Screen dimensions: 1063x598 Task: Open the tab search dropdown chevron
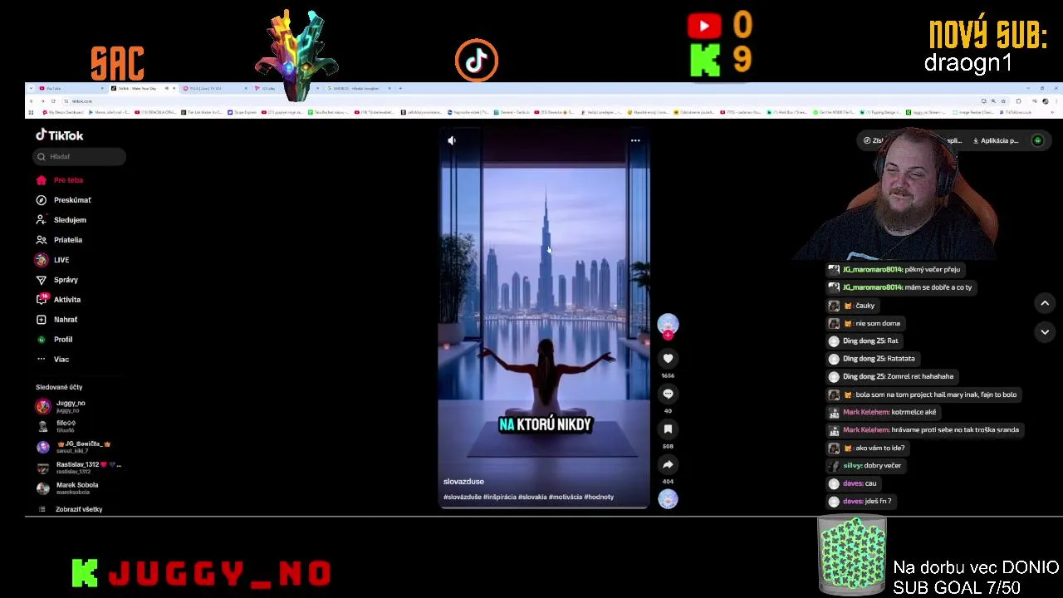pos(31,88)
